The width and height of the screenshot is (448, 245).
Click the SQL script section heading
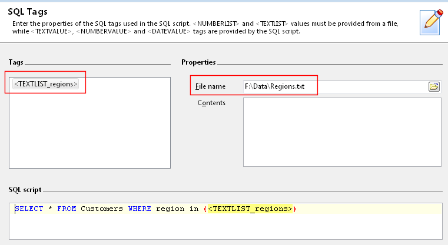(x=25, y=190)
